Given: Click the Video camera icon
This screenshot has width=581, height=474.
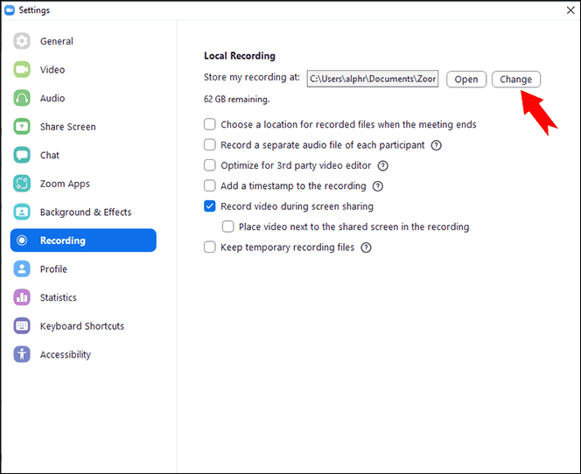Looking at the screenshot, I should pyautogui.click(x=22, y=70).
